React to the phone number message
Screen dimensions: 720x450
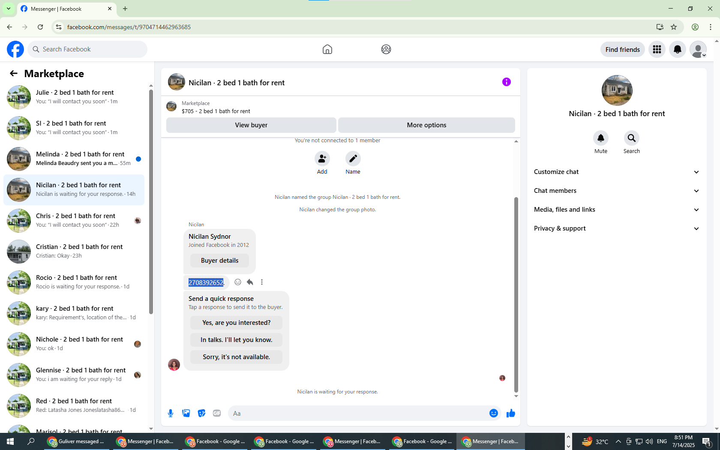(x=238, y=282)
